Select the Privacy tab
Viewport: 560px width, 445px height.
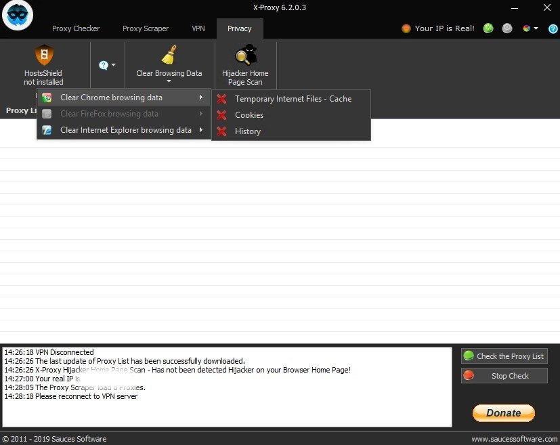(239, 28)
